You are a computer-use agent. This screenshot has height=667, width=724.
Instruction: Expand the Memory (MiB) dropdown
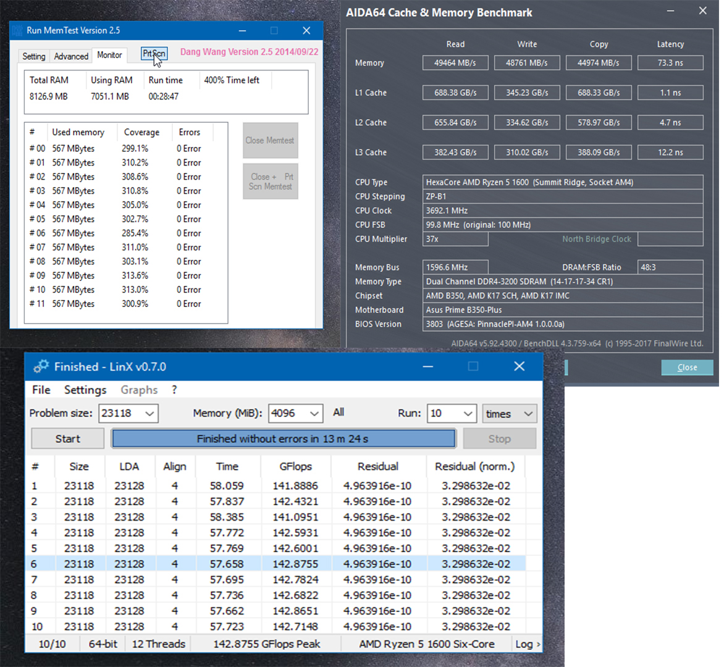click(314, 414)
